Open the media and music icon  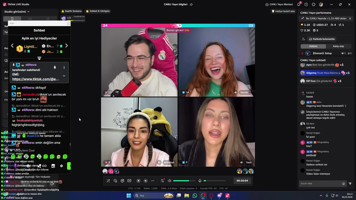[115, 181]
